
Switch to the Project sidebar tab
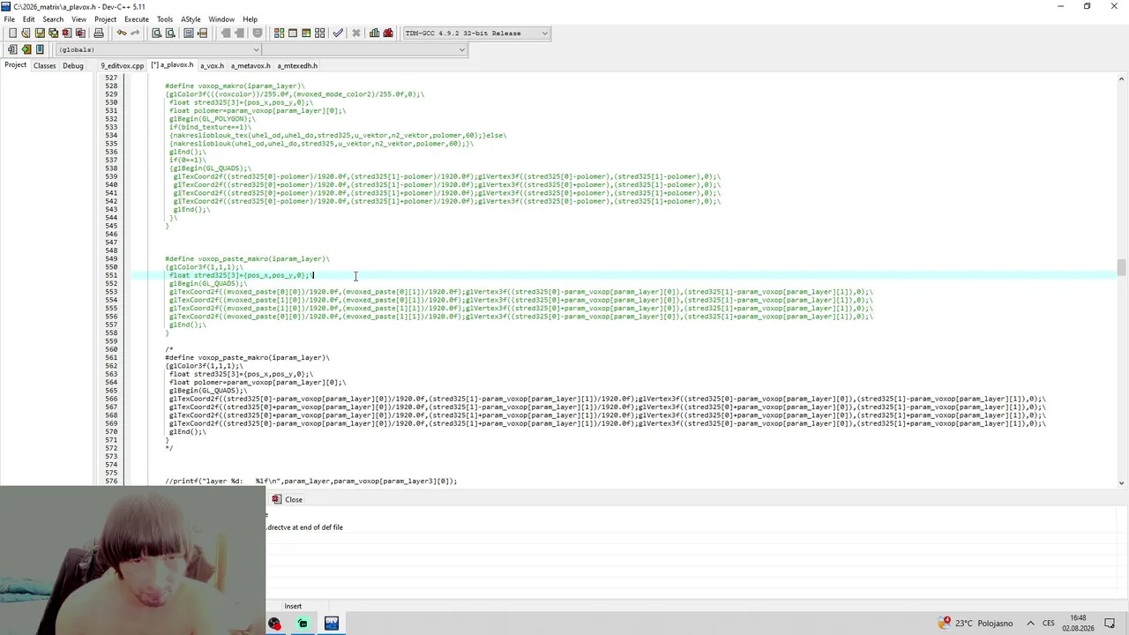click(15, 65)
